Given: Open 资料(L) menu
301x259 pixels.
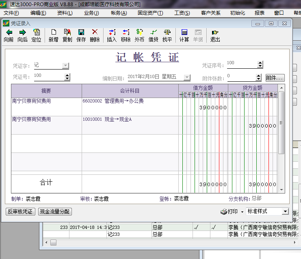Looking at the screenshot, I should pos(65,13).
